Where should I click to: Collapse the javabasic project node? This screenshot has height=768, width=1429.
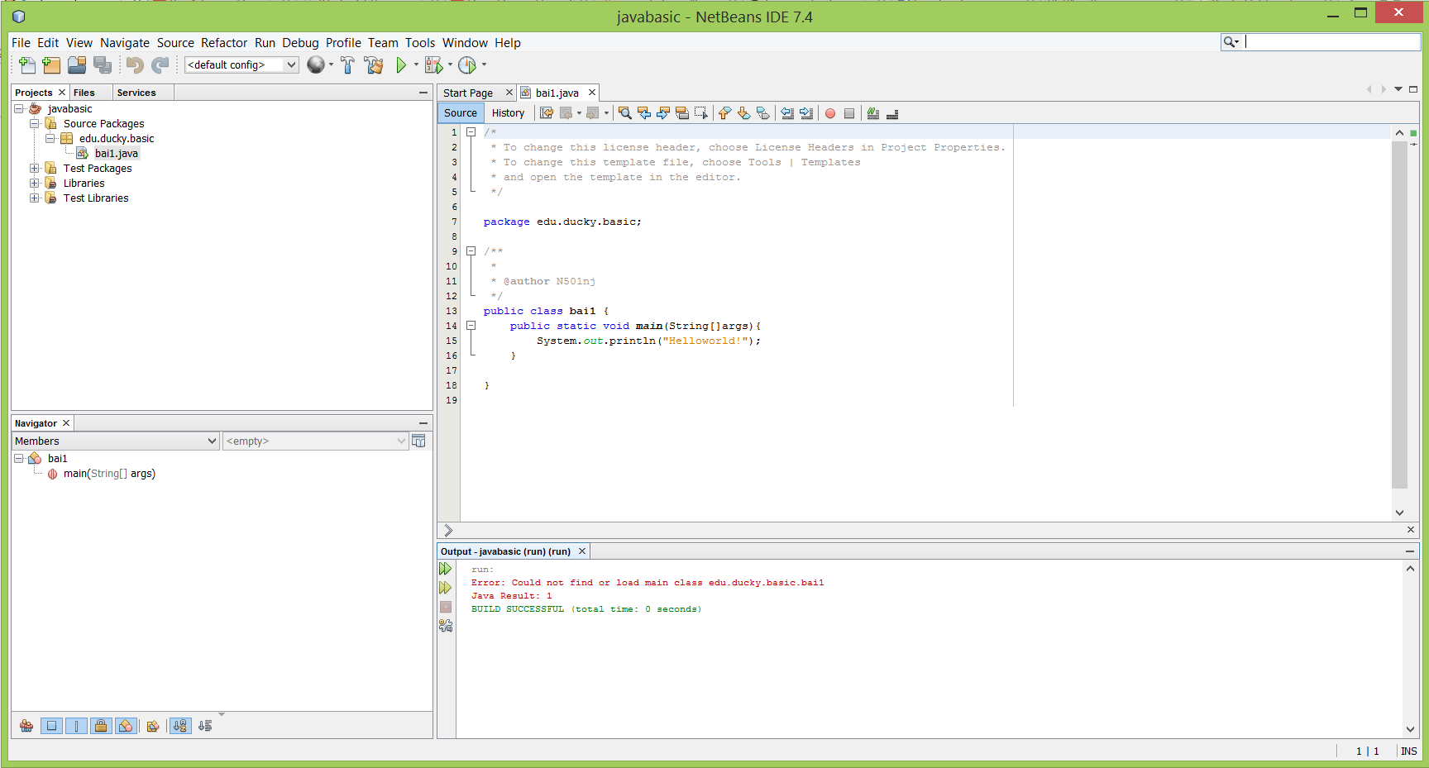[x=18, y=108]
